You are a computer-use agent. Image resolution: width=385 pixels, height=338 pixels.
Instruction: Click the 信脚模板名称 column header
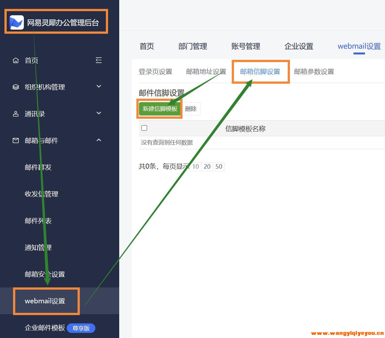[x=245, y=129]
